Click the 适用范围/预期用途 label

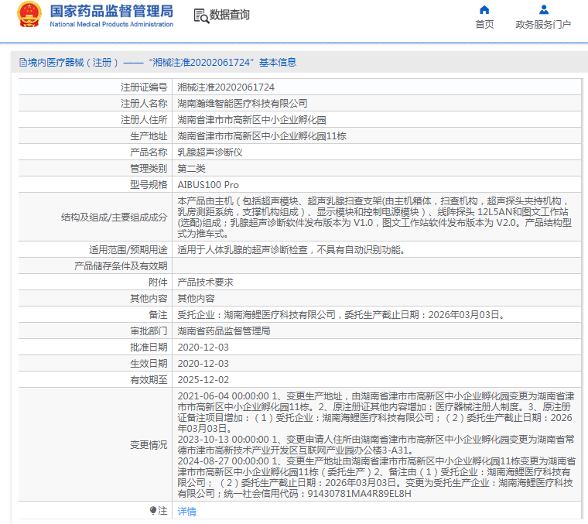tap(128, 250)
